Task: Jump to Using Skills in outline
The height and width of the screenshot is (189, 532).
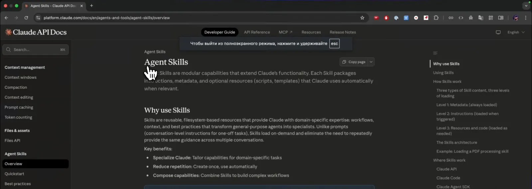Action: tap(443, 73)
